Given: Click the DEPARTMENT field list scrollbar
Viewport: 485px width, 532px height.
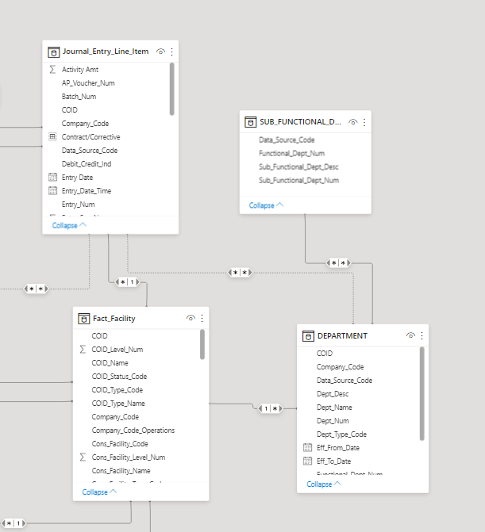Looking at the screenshot, I should 422,393.
